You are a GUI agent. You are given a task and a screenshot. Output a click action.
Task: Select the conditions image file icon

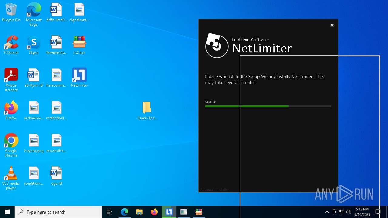coord(34,176)
